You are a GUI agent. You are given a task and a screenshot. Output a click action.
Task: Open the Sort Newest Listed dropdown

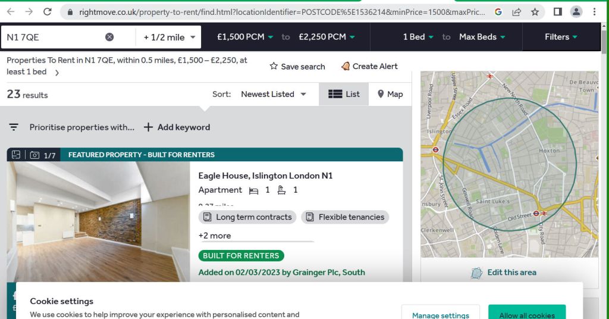(x=274, y=94)
